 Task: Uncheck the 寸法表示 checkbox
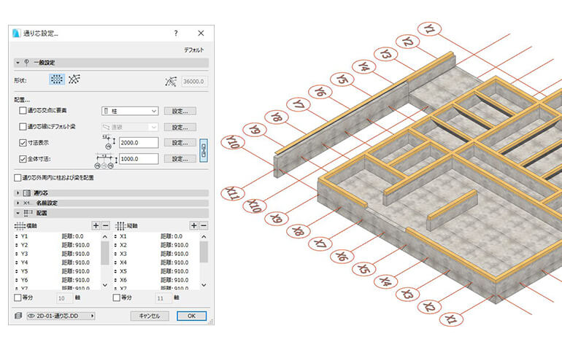click(23, 142)
